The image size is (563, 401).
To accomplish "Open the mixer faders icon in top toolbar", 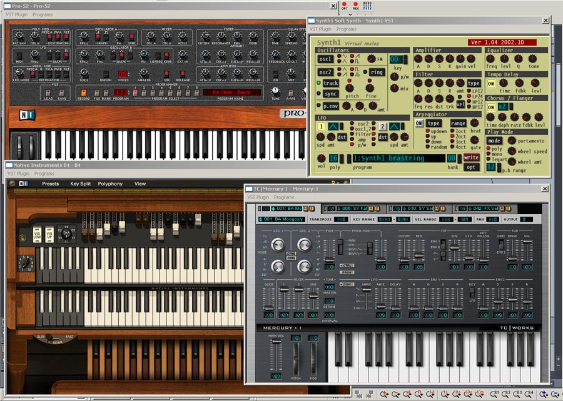I will [367, 6].
